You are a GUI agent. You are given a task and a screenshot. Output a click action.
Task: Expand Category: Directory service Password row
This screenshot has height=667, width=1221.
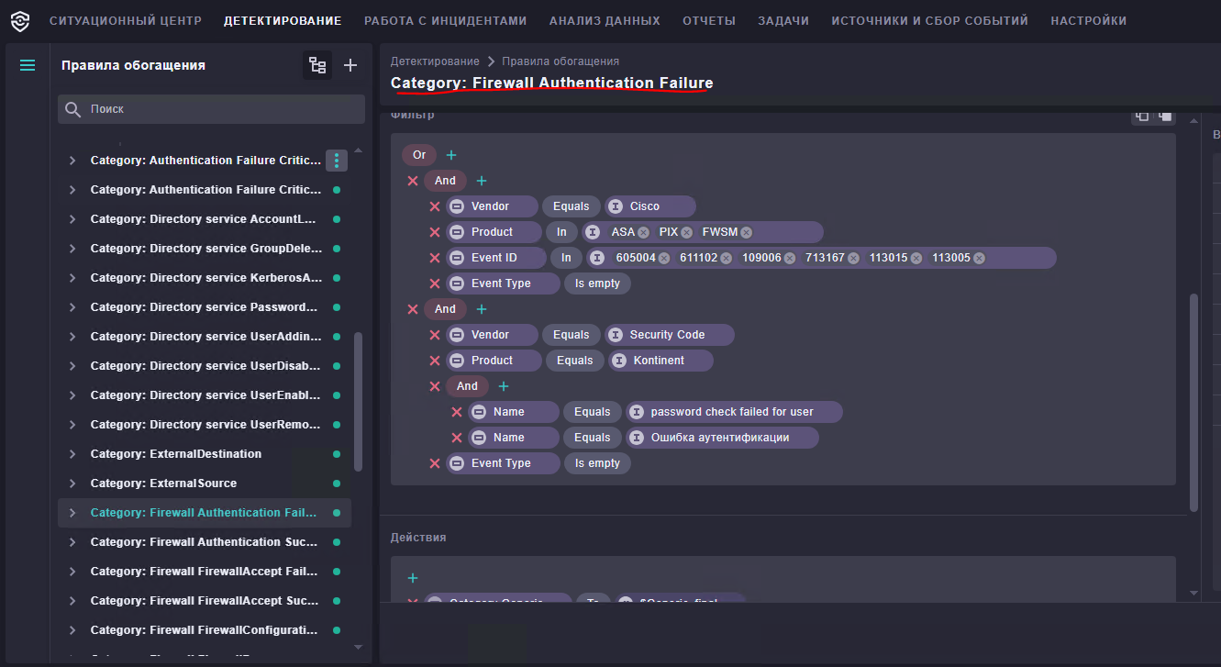pos(72,307)
